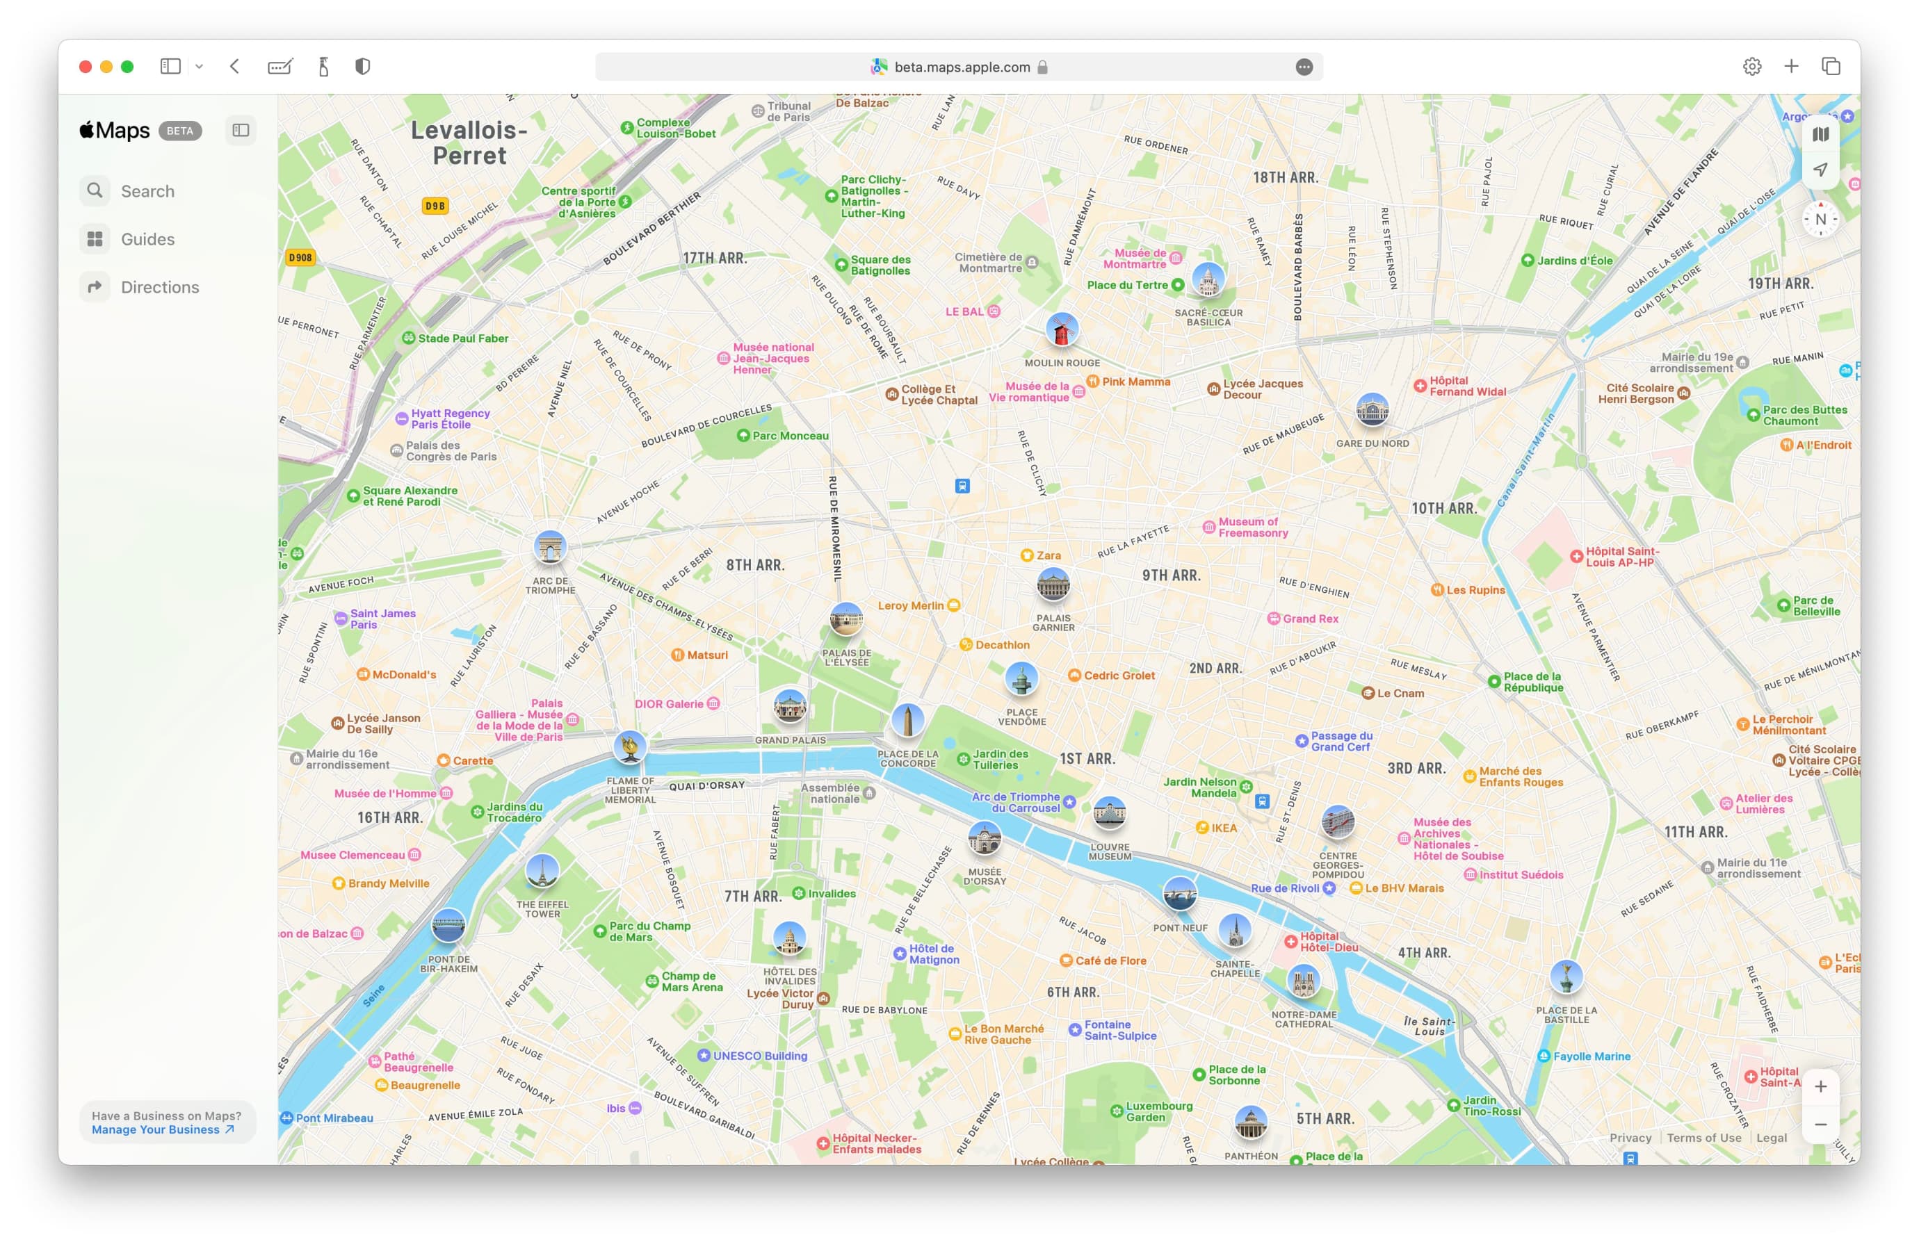Select the Sainte-Chapelle landmark icon
This screenshot has width=1919, height=1242.
coord(1234,931)
